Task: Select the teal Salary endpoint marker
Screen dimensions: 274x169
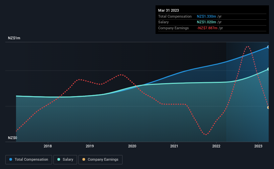Action: [x=268, y=69]
